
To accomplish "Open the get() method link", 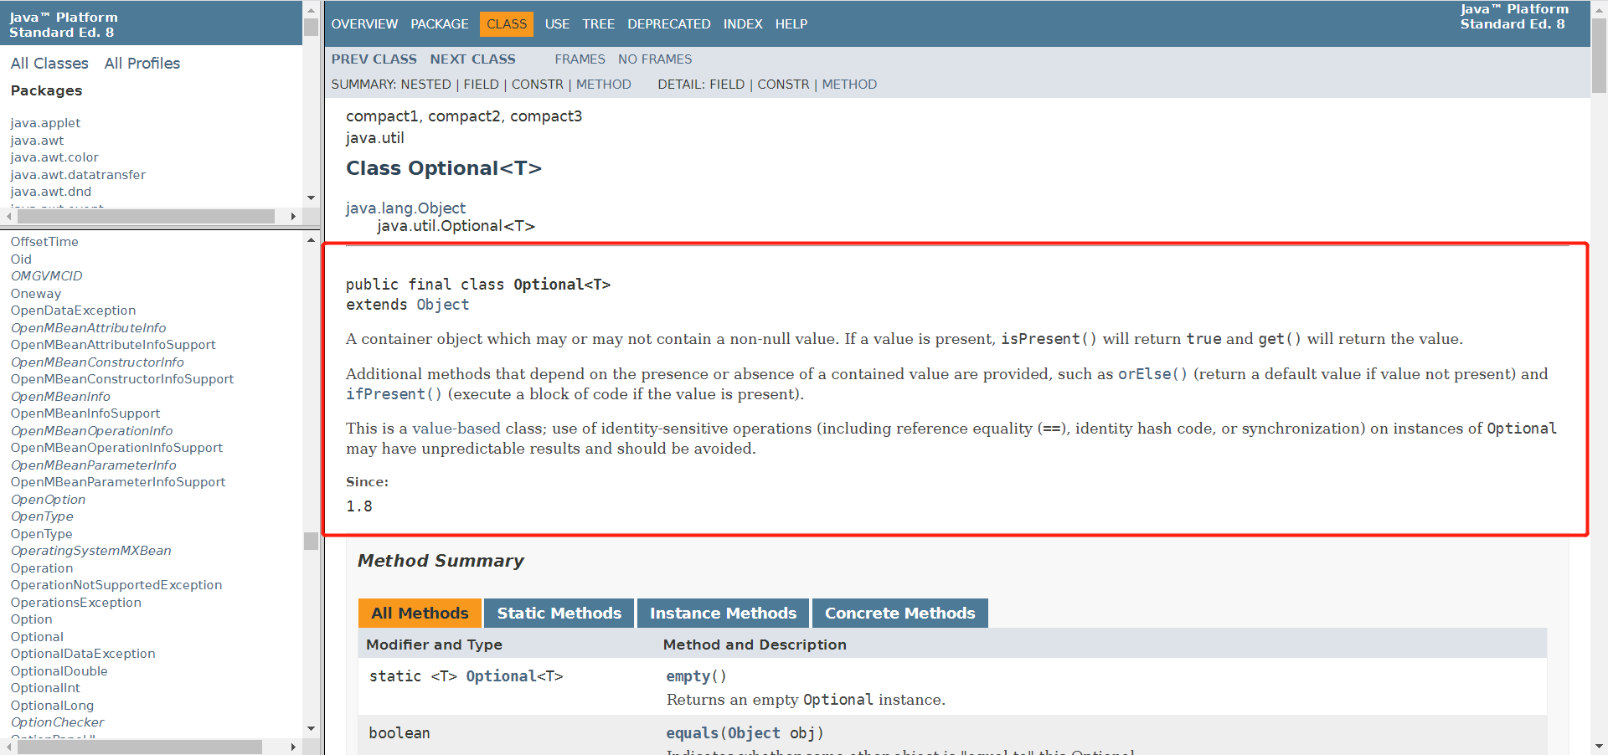I will (1280, 339).
